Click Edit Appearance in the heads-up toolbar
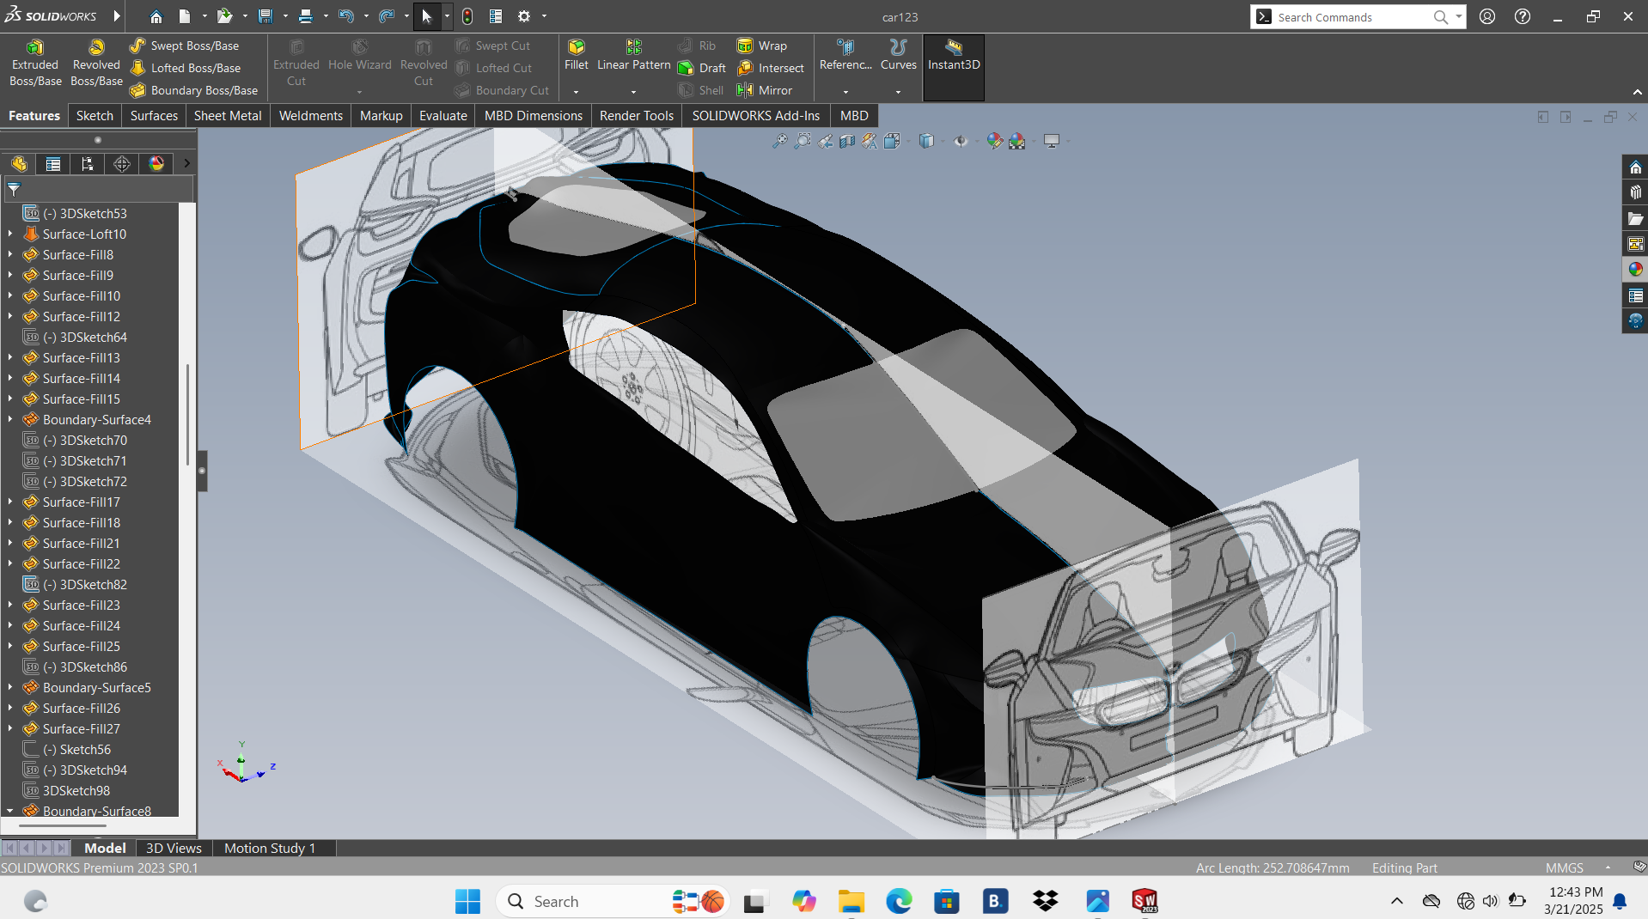Image resolution: width=1648 pixels, height=919 pixels. pos(995,141)
